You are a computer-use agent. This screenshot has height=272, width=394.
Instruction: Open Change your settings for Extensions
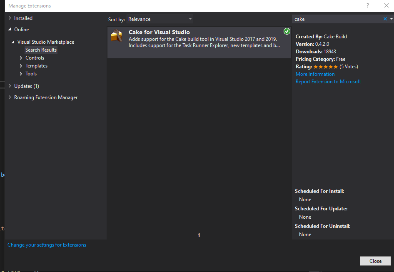point(47,245)
